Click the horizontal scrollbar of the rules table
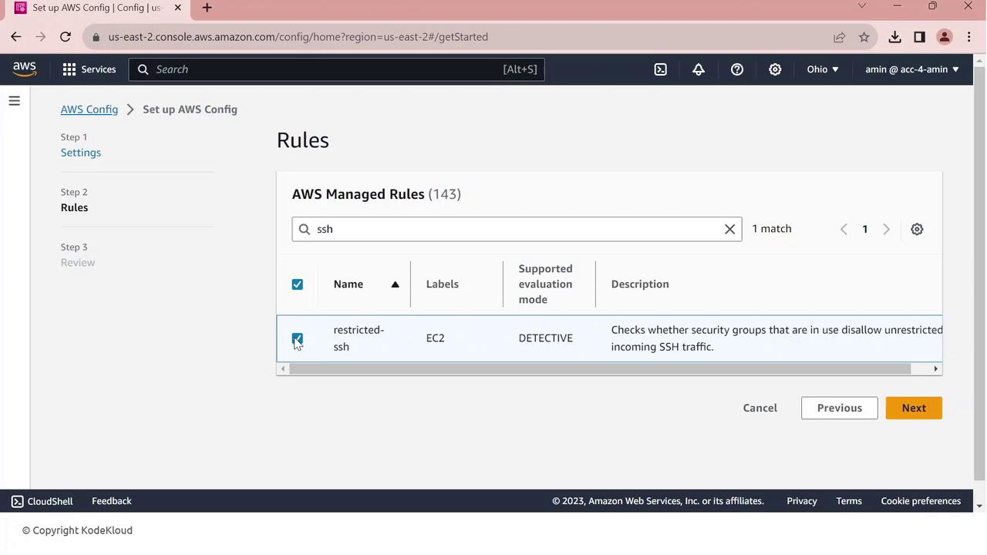987x555 pixels. point(600,368)
